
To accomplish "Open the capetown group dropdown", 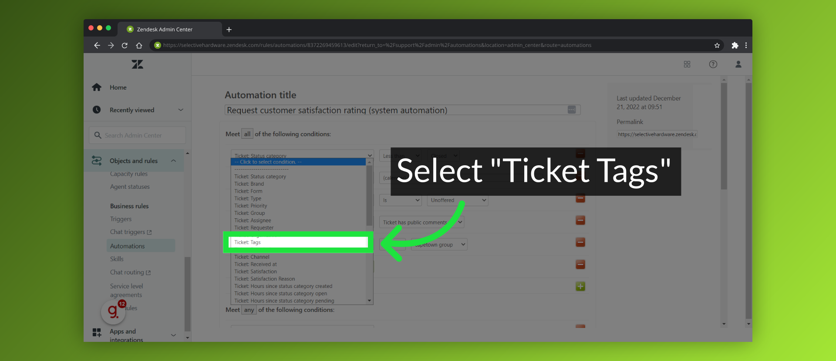I will tap(439, 244).
